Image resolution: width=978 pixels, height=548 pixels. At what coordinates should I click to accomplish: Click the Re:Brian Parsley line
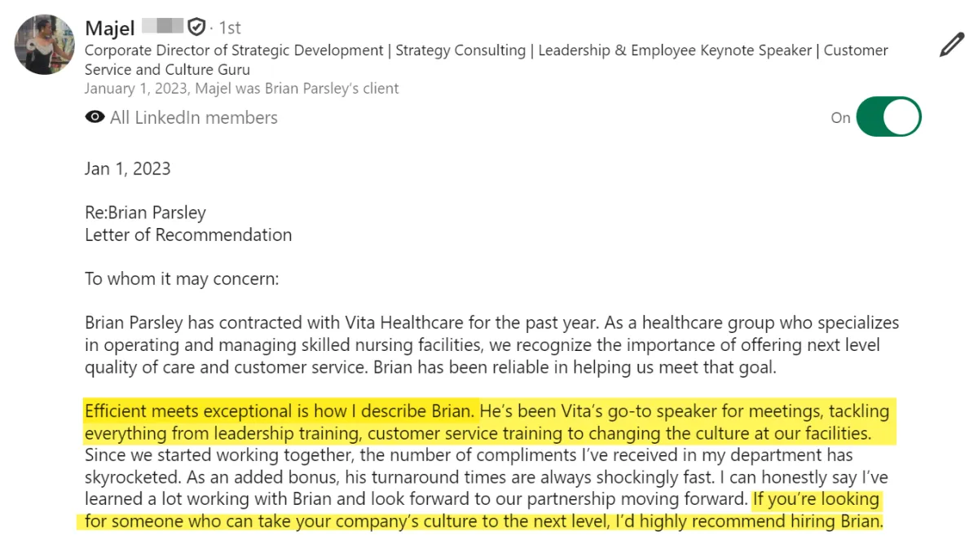tap(146, 213)
